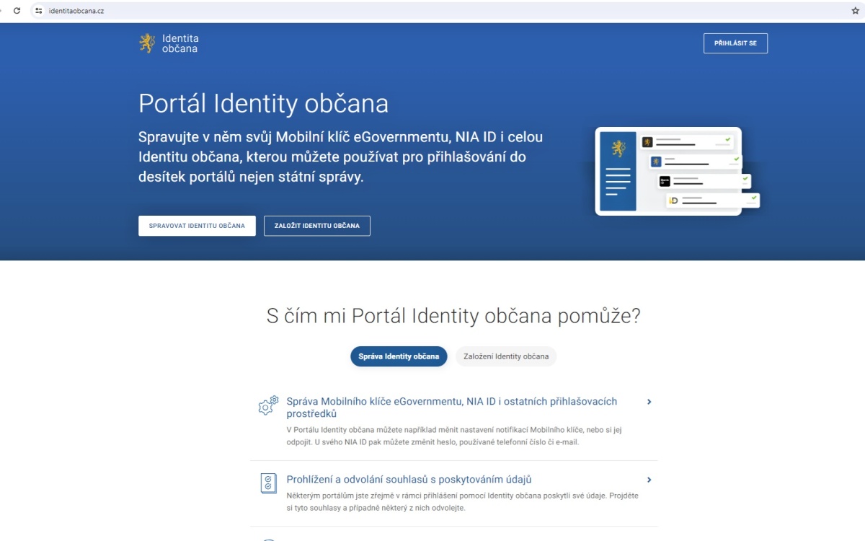This screenshot has width=865, height=541.
Task: Select the Správa Identity občana tab
Action: click(x=399, y=356)
